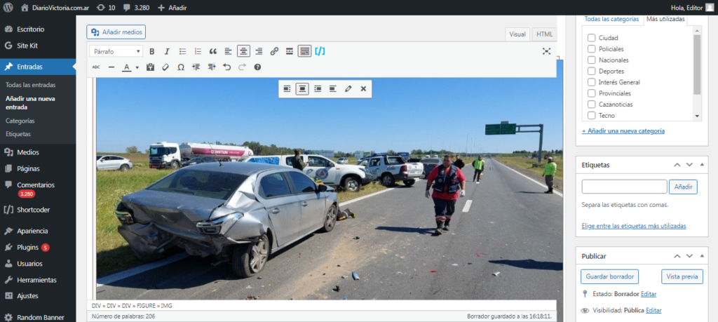Expand the text color dropdown arrow
Screen dimensions: 718x322
pyautogui.click(x=137, y=68)
